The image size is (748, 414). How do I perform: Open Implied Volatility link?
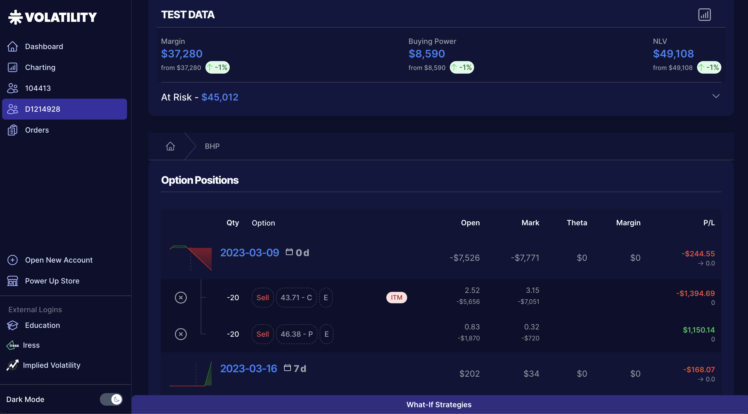(x=51, y=365)
